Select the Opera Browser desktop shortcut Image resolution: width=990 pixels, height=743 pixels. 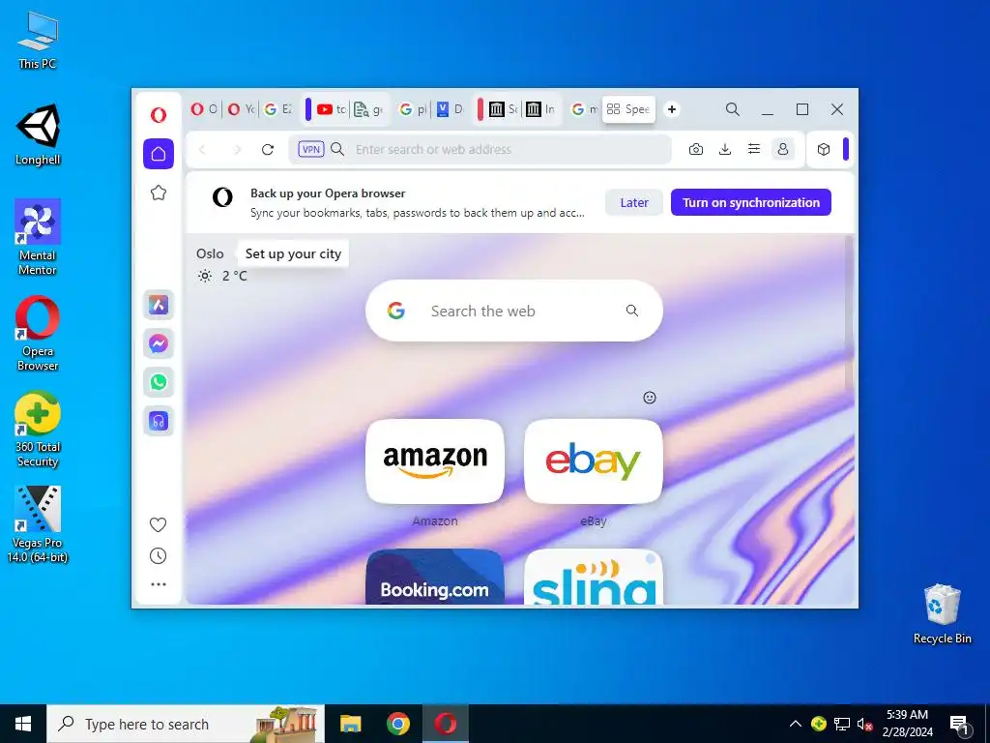pyautogui.click(x=38, y=333)
